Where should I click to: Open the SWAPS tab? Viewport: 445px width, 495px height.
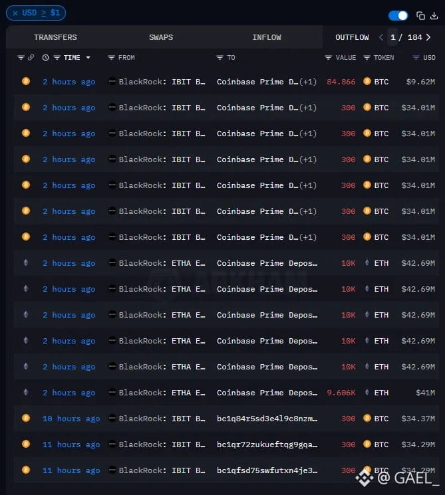[x=161, y=37]
